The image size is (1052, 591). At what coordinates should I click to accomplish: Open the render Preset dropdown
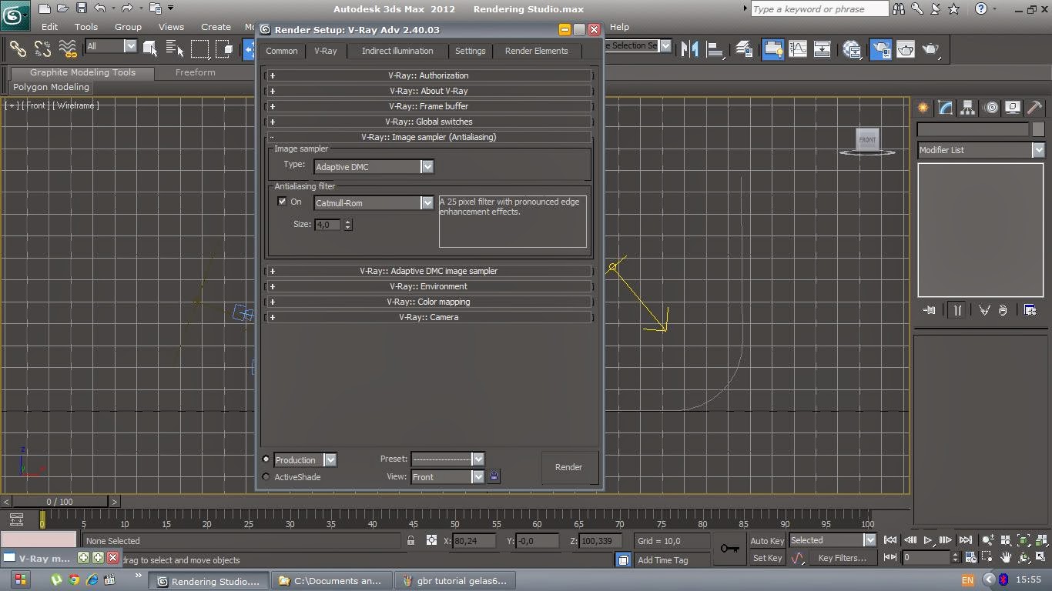447,459
